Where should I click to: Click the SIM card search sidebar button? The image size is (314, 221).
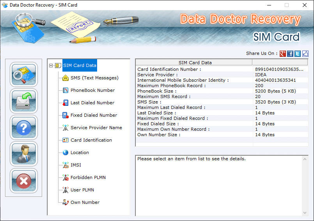pos(24,74)
